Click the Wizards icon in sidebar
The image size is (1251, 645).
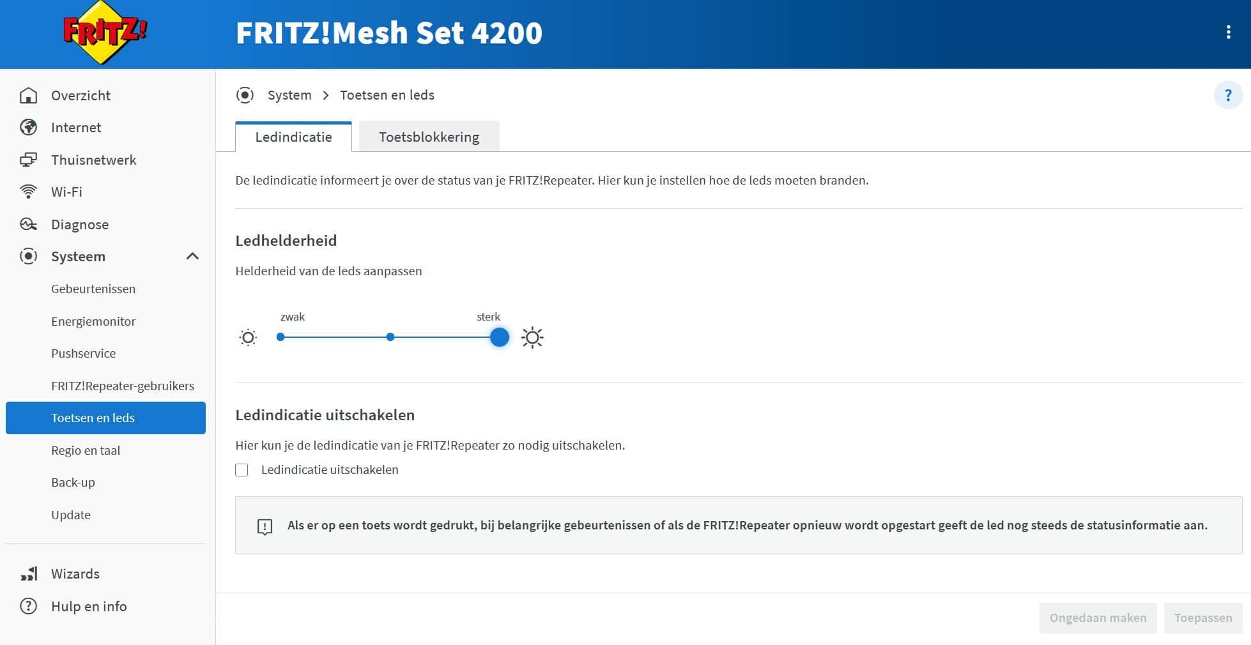pos(29,573)
